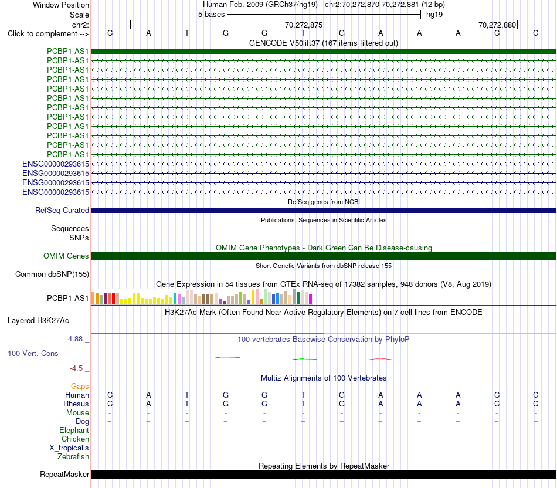Click the Chicken alignment row label

[75, 439]
